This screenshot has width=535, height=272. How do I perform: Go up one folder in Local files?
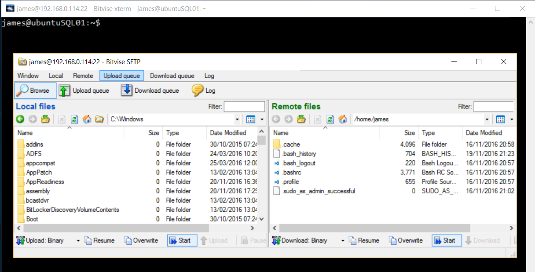point(45,119)
